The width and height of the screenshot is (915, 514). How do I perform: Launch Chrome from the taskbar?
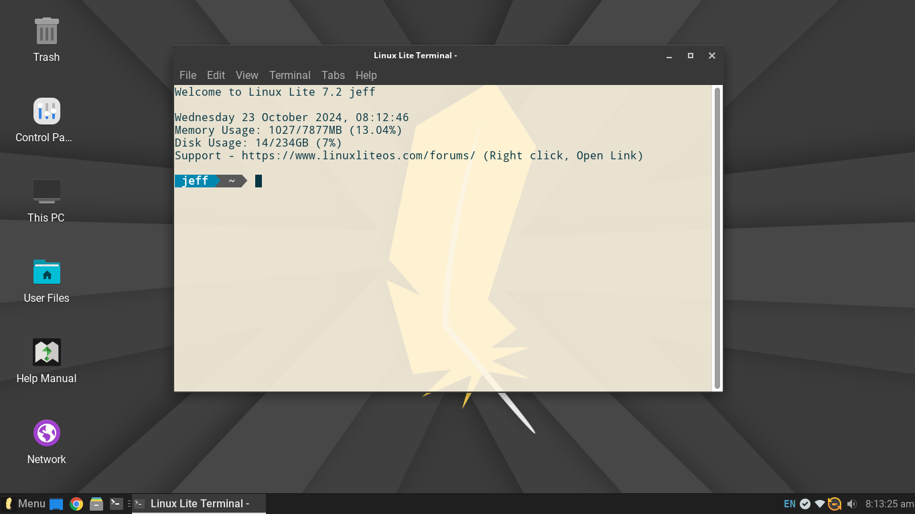(76, 504)
